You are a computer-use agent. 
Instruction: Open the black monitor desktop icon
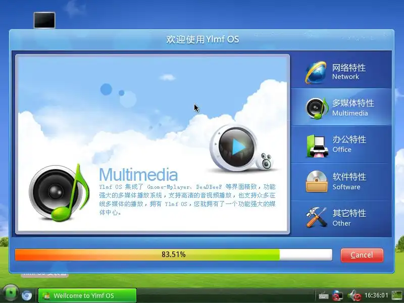coord(44,20)
